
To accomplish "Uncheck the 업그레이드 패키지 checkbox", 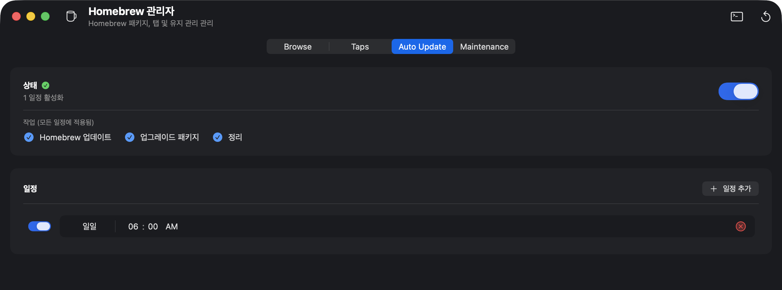I will [x=130, y=137].
